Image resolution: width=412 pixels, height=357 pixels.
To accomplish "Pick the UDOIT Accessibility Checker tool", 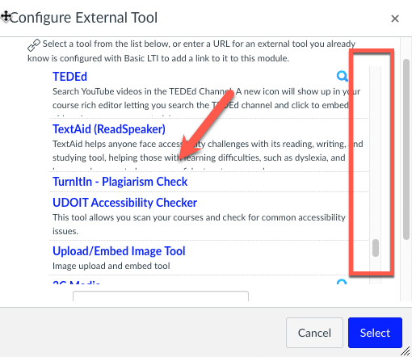I will tap(124, 203).
